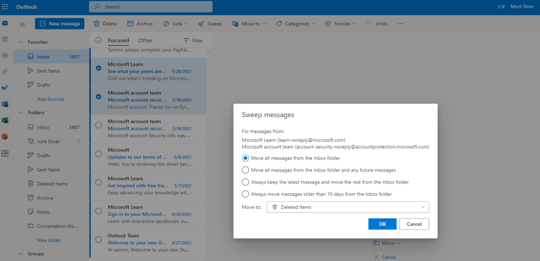Open Calendar icon in left rail

tap(5, 39)
